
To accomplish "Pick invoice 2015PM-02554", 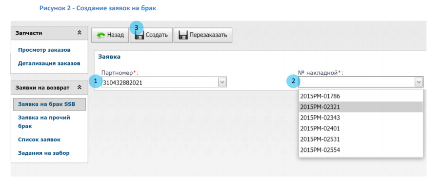I will click(x=361, y=150).
